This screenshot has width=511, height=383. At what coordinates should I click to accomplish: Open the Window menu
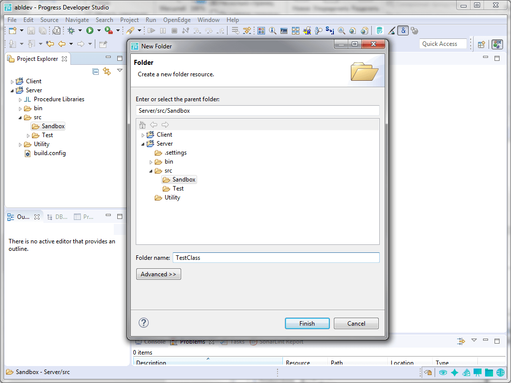(x=209, y=20)
